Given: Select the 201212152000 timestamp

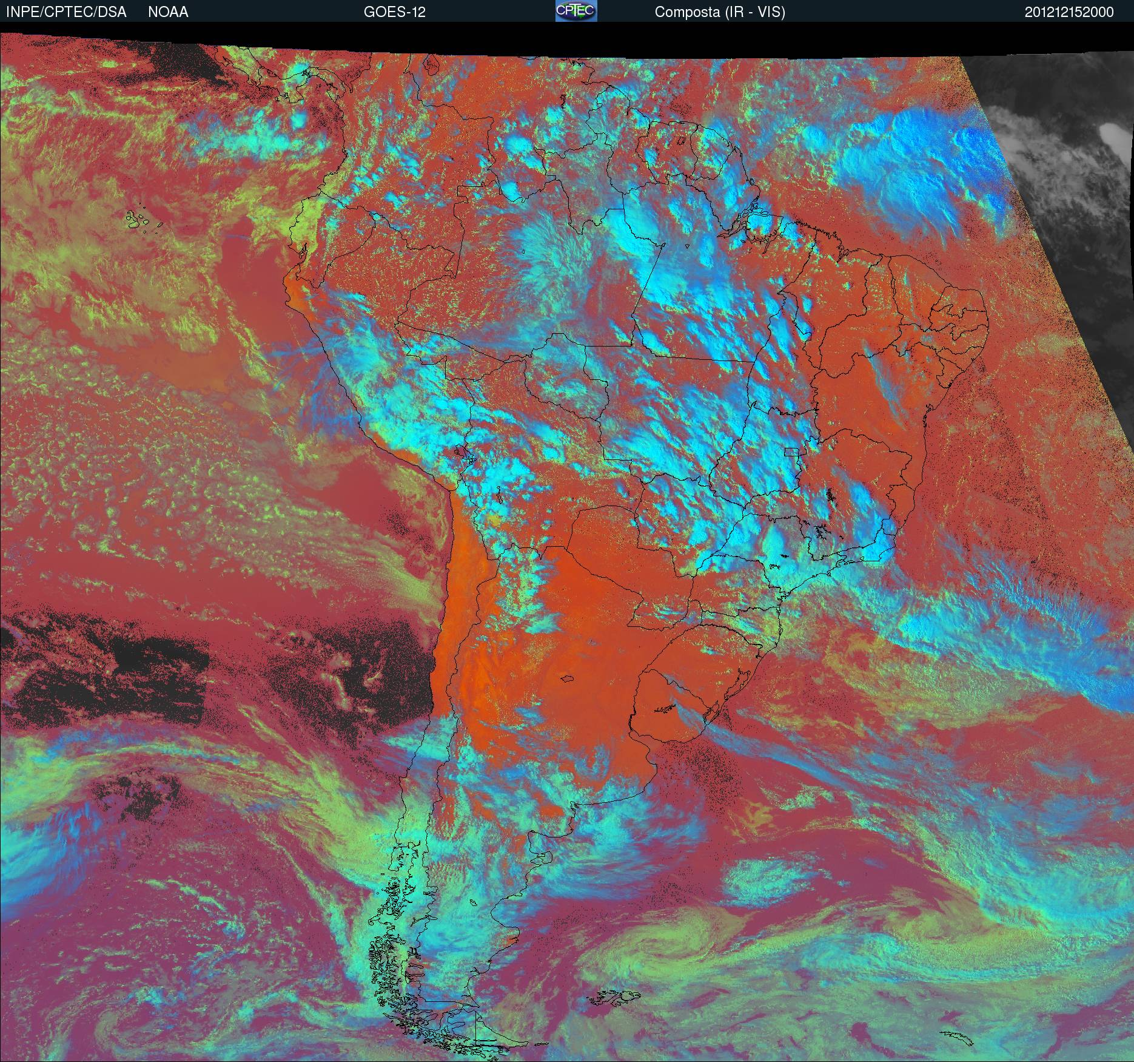Looking at the screenshot, I should [x=1069, y=12].
